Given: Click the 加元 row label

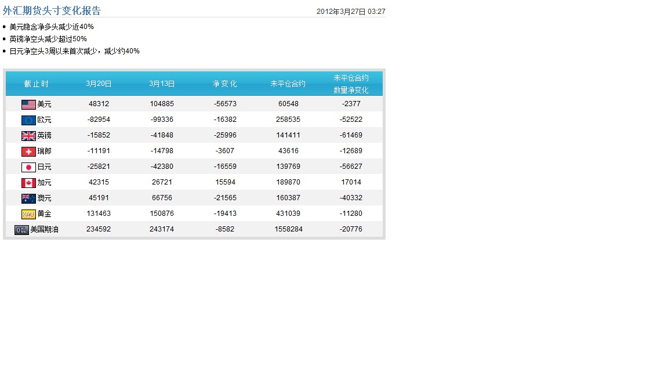Looking at the screenshot, I should [44, 182].
